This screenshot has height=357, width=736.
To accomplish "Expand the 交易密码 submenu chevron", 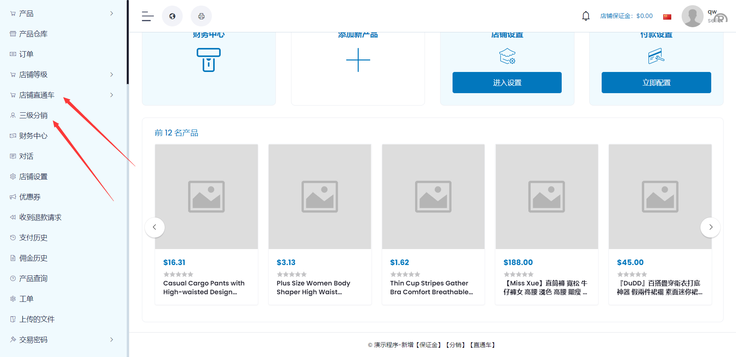I will (x=112, y=340).
